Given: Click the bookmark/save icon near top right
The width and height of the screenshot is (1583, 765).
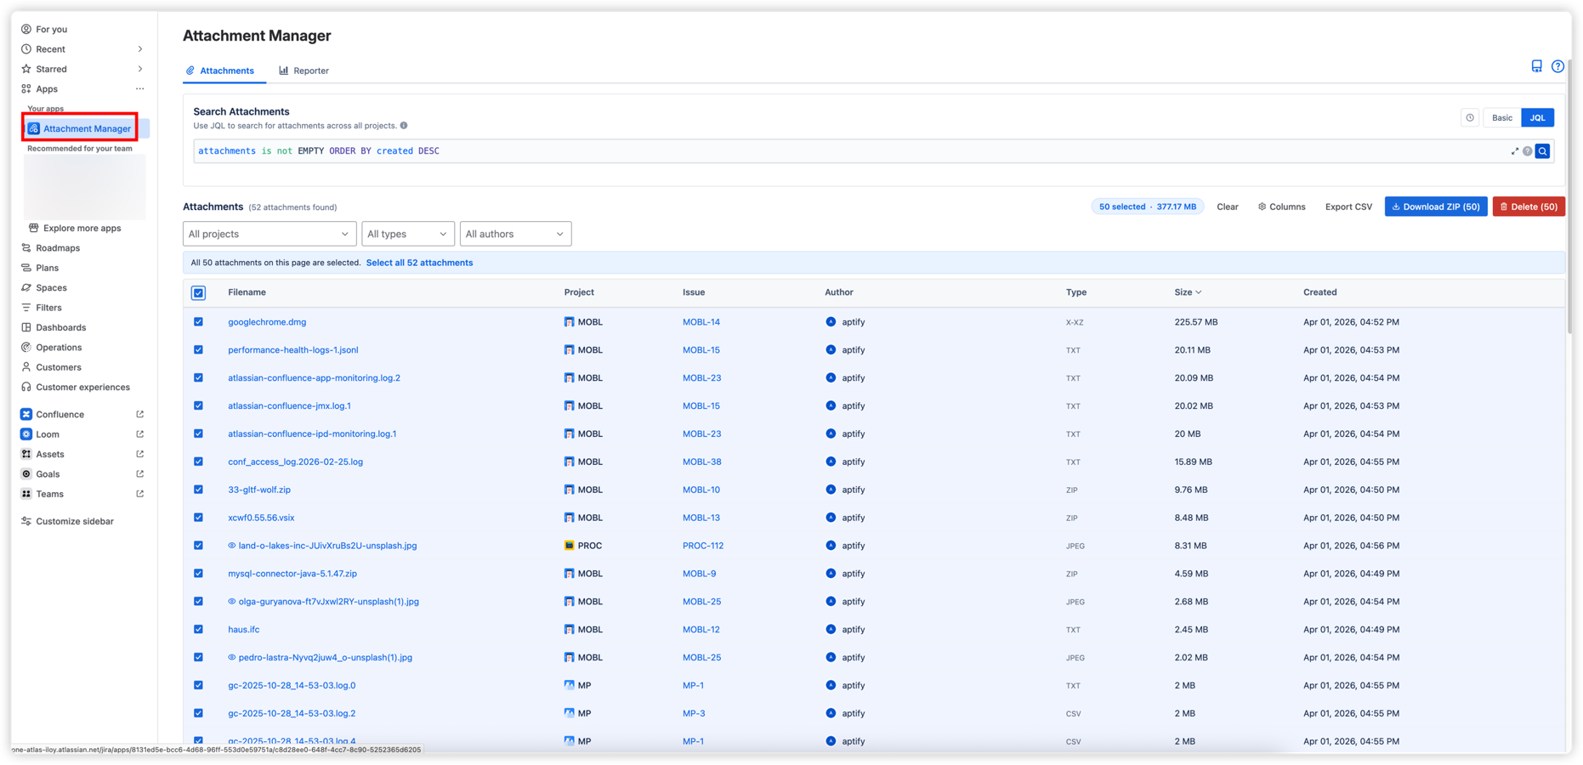Looking at the screenshot, I should click(x=1536, y=65).
